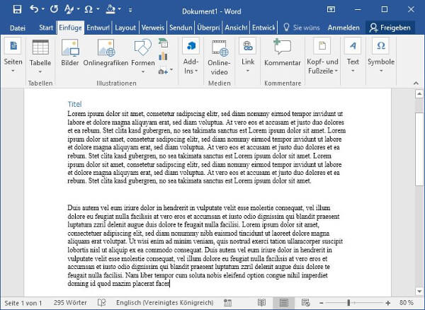The image size is (425, 310).
Task: Zoom in with the plus button
Action: 388,303
